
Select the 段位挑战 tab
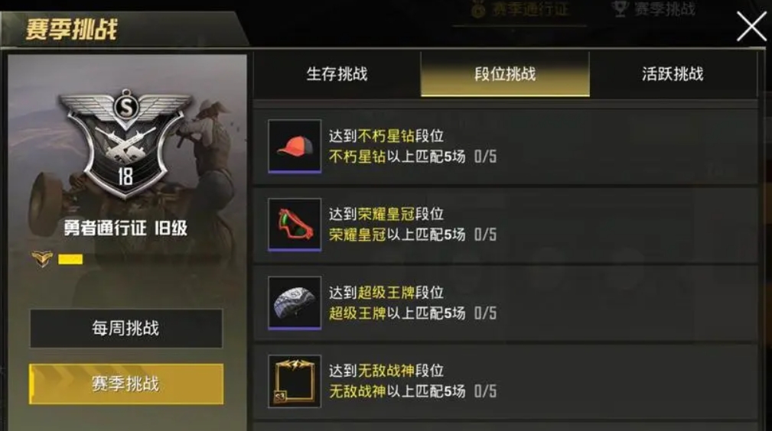pos(505,74)
